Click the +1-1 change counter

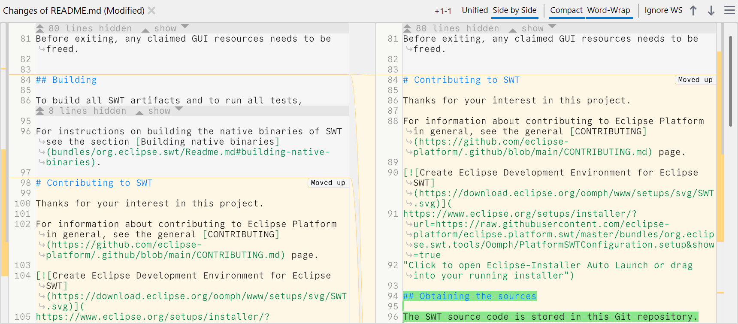443,11
